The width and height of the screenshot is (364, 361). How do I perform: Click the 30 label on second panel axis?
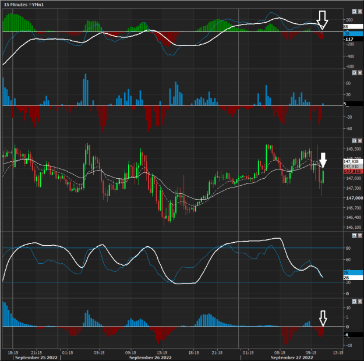[348, 95]
